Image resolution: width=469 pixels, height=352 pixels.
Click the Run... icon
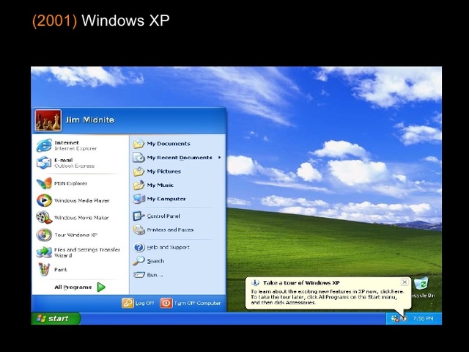point(139,274)
